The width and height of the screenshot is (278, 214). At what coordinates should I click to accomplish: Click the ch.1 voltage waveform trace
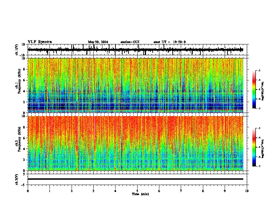(x=135, y=50)
